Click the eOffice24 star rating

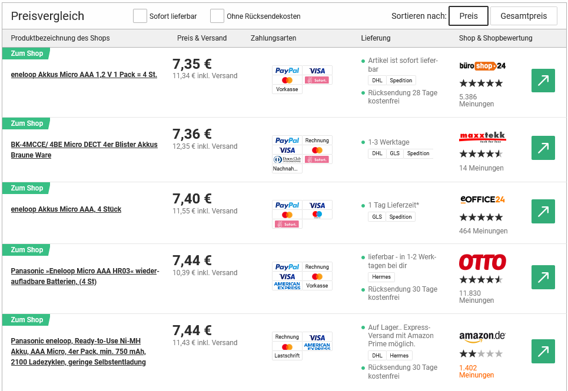point(481,218)
